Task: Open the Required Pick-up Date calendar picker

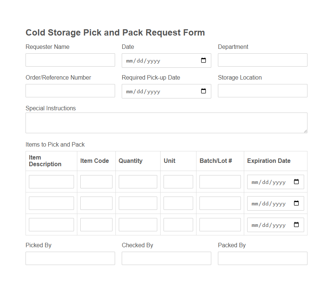Action: tap(203, 91)
